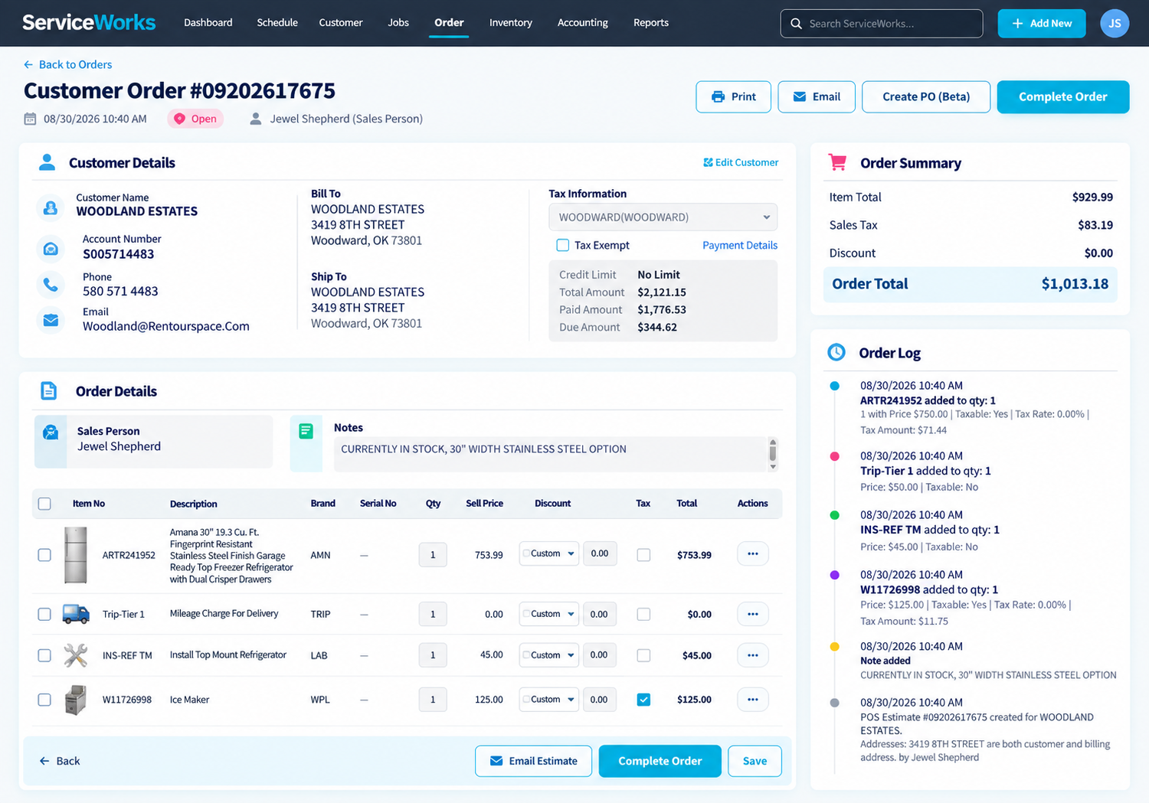Image resolution: width=1149 pixels, height=803 pixels.
Task: Uncheck tax for the Ice Maker row
Action: tap(643, 700)
